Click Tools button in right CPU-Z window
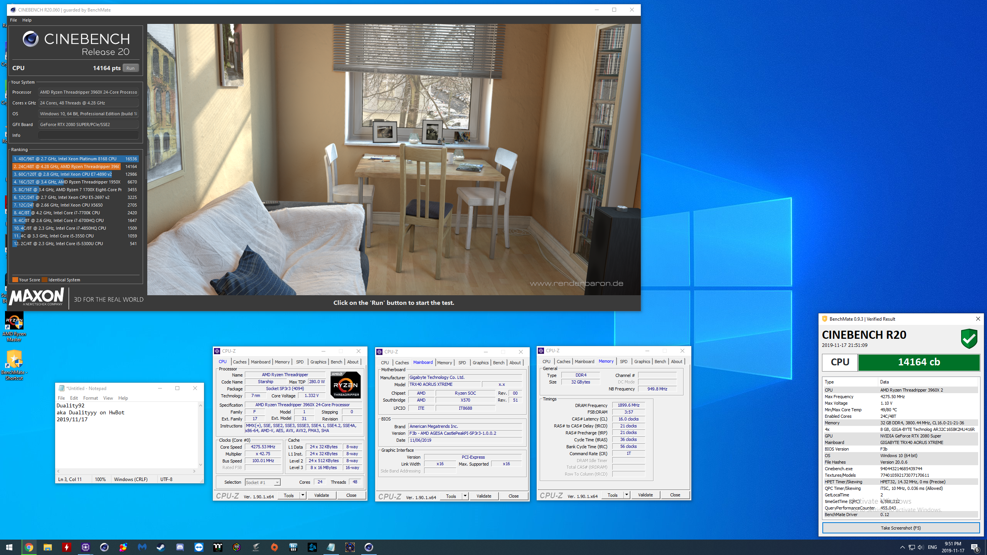The height and width of the screenshot is (555, 987). click(612, 495)
